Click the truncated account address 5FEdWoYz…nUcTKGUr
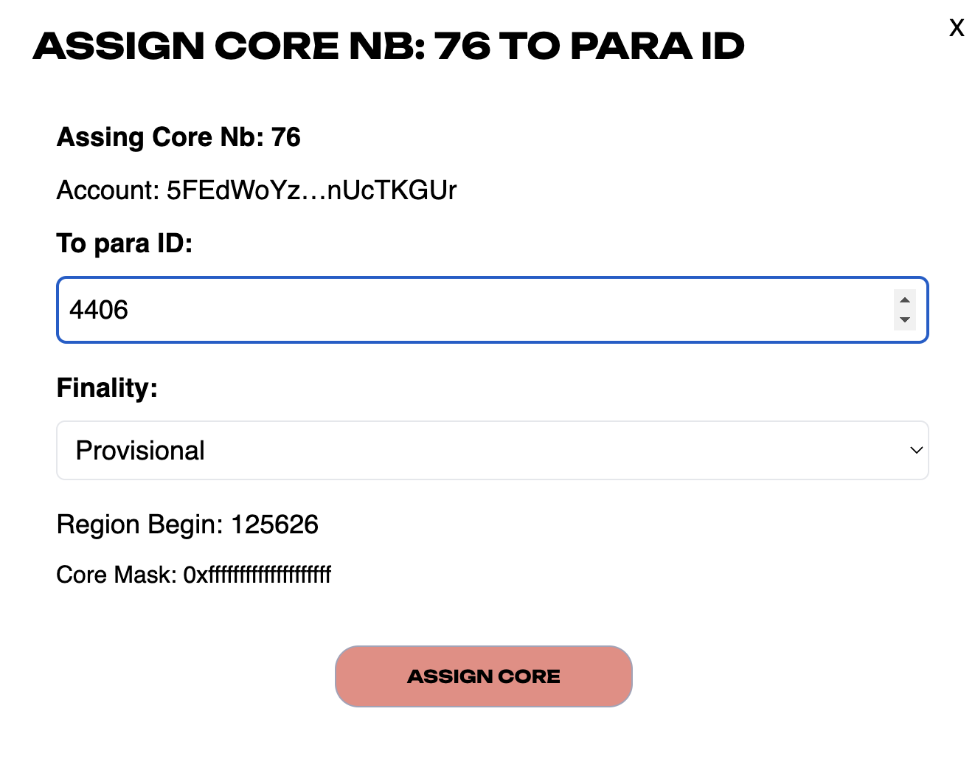975x762 pixels. tap(256, 190)
